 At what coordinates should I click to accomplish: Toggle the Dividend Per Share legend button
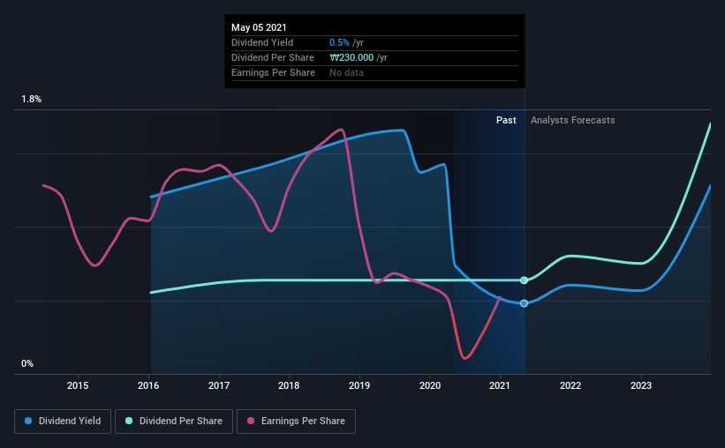[x=174, y=422]
